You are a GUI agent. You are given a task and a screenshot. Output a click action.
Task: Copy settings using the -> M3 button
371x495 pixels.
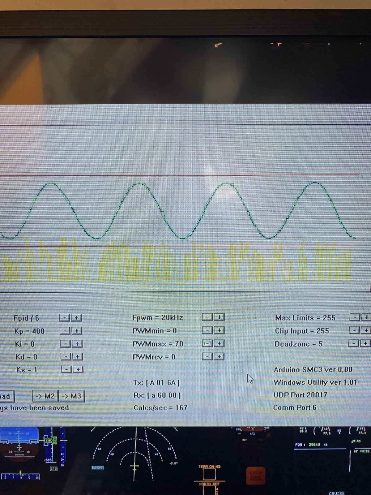pos(72,396)
